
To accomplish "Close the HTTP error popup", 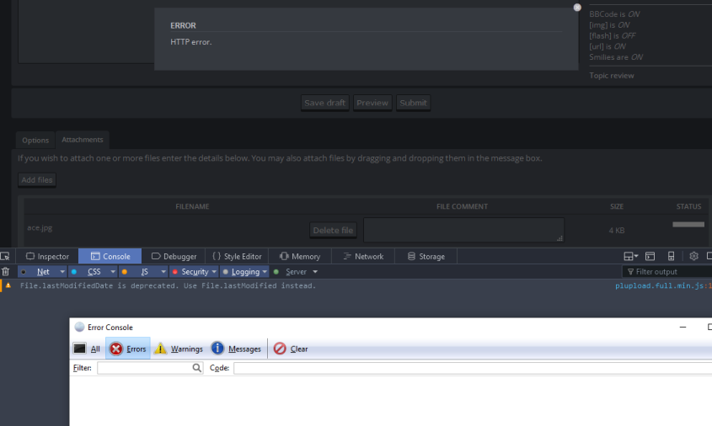I will [x=577, y=8].
